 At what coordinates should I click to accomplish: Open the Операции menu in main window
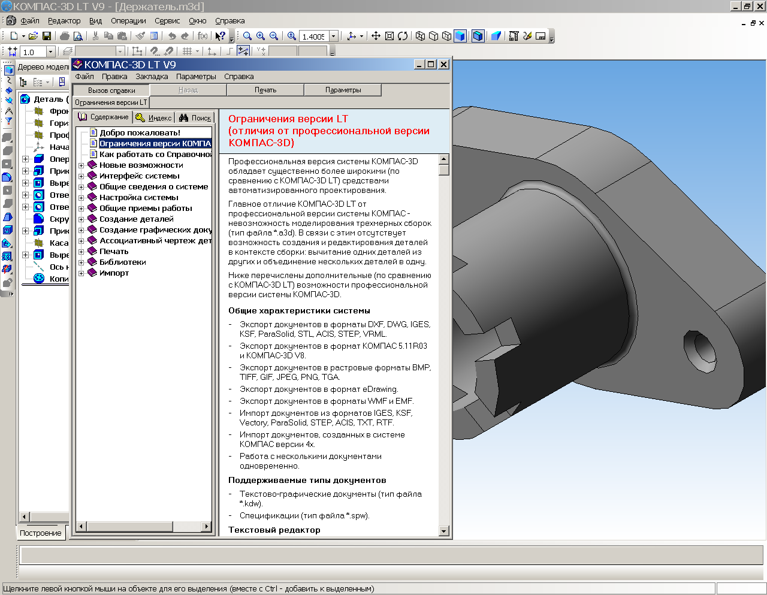click(x=128, y=21)
